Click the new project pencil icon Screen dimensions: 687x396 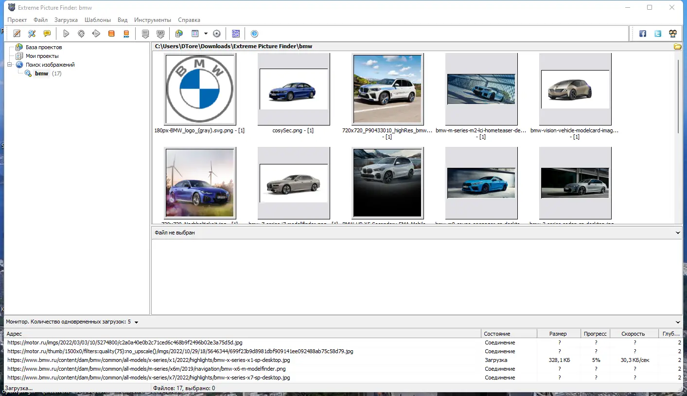pyautogui.click(x=17, y=34)
